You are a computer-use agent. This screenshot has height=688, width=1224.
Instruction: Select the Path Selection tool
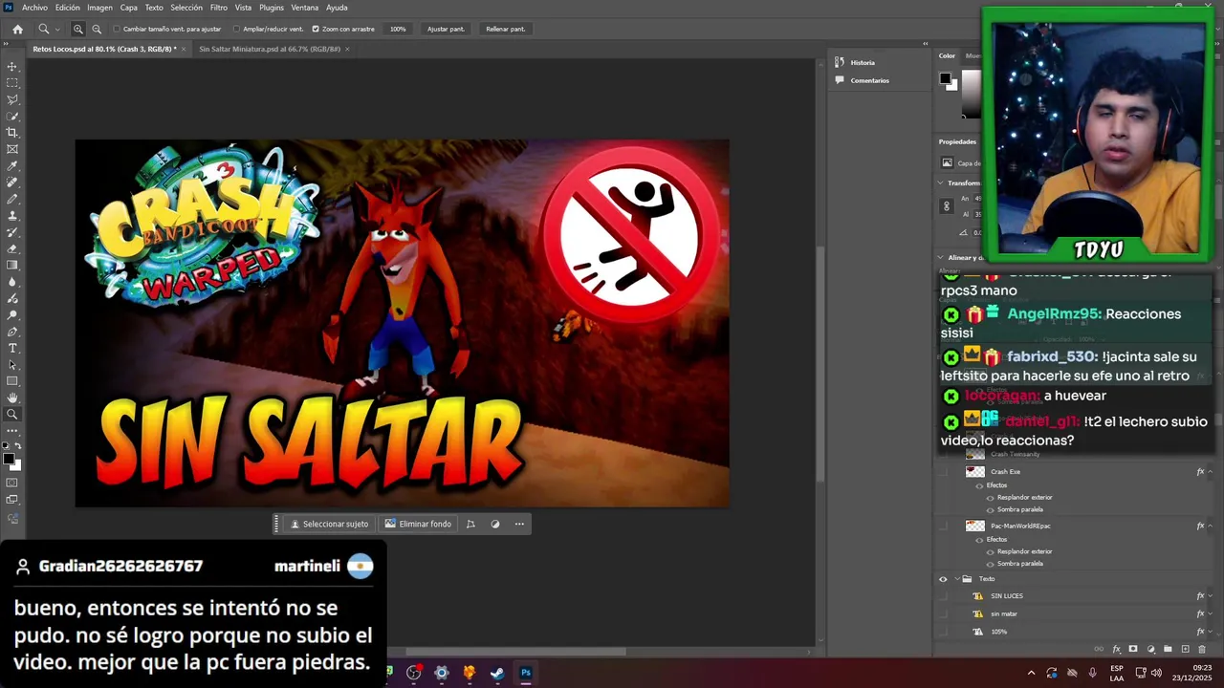(12, 365)
